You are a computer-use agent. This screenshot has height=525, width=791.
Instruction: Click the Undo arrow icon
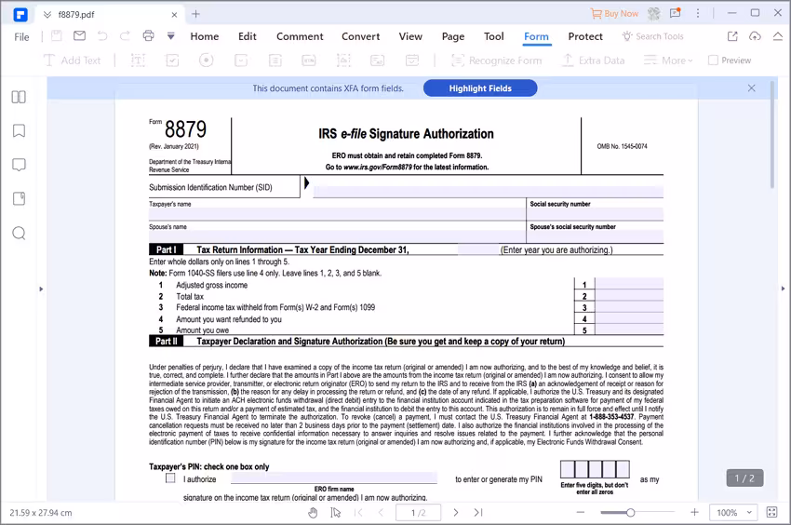pyautogui.click(x=102, y=36)
